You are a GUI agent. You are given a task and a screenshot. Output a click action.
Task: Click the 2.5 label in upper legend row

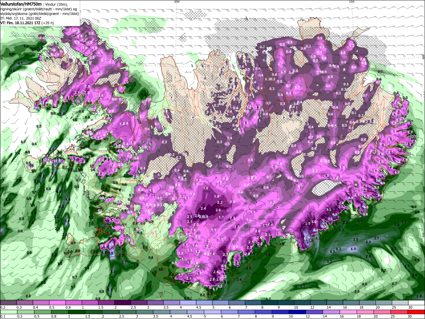pyautogui.click(x=134, y=307)
